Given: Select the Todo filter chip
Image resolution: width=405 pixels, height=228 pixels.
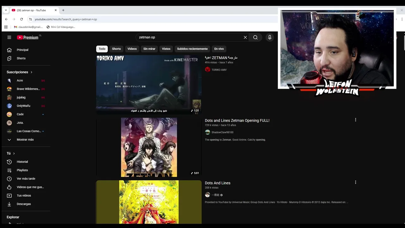Looking at the screenshot, I should point(102,49).
